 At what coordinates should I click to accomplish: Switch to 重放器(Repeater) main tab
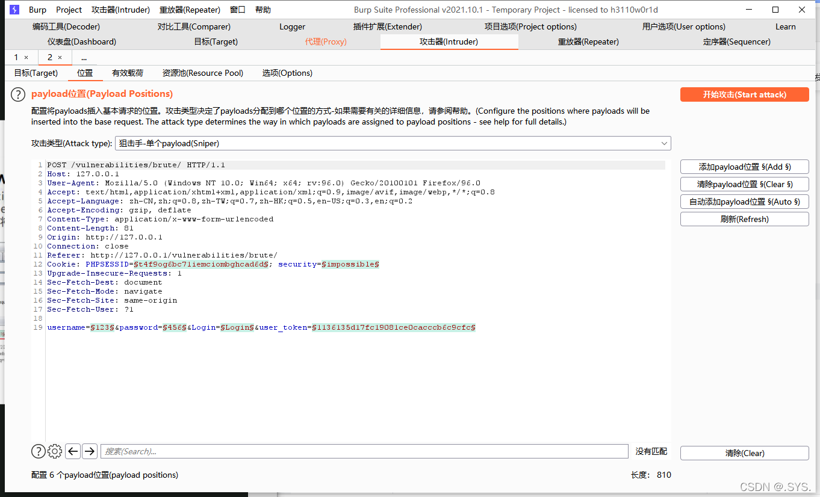point(588,42)
